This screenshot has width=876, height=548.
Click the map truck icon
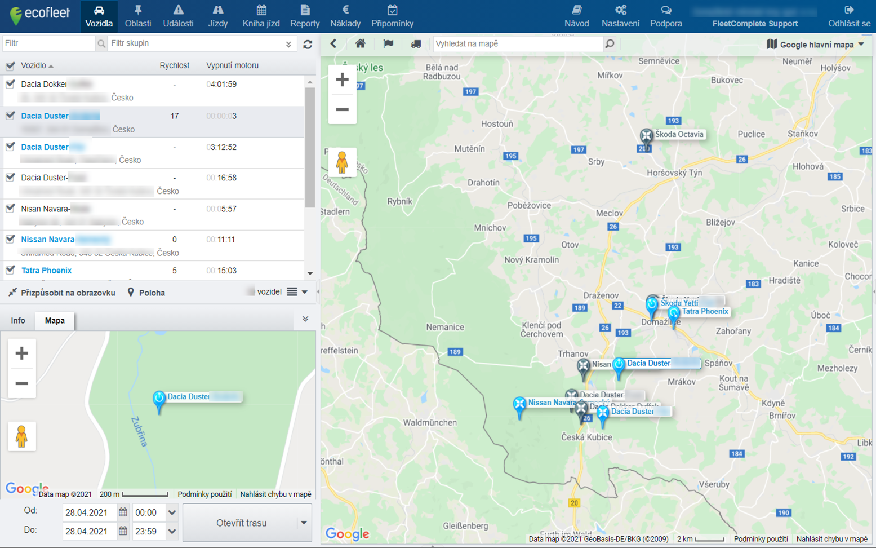click(x=416, y=44)
